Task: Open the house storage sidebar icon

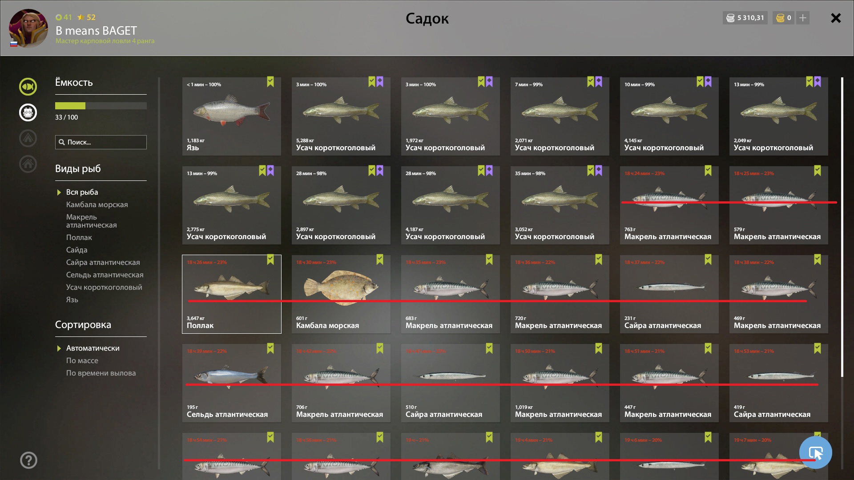Action: [28, 164]
